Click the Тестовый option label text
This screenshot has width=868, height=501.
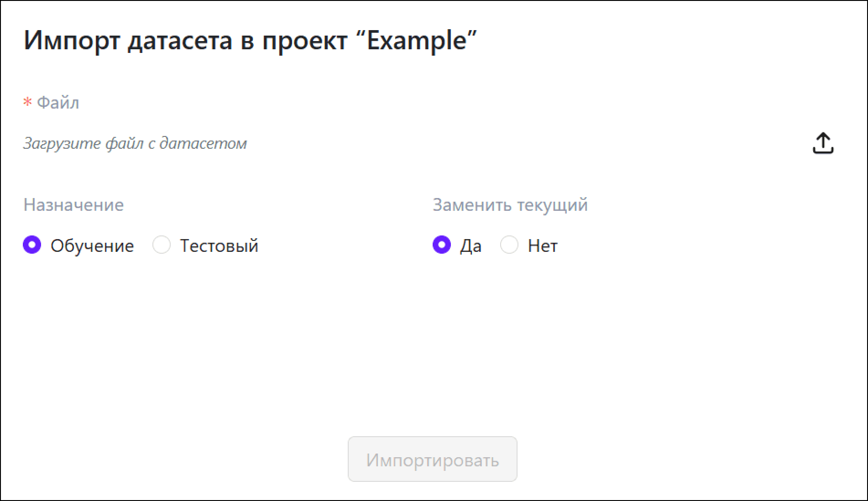(x=219, y=246)
